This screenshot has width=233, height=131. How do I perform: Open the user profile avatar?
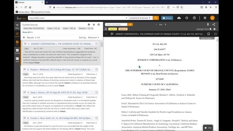click(212, 18)
